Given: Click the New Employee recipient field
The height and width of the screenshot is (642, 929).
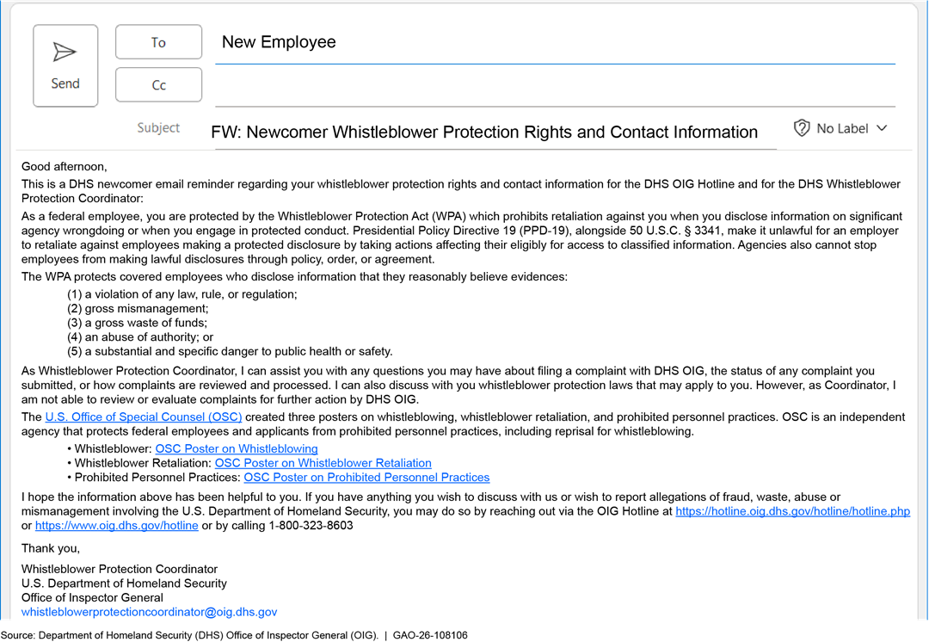Looking at the screenshot, I should 555,43.
